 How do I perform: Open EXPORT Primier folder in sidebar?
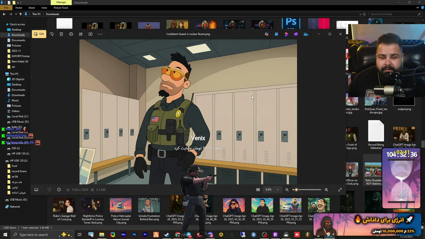21,56
